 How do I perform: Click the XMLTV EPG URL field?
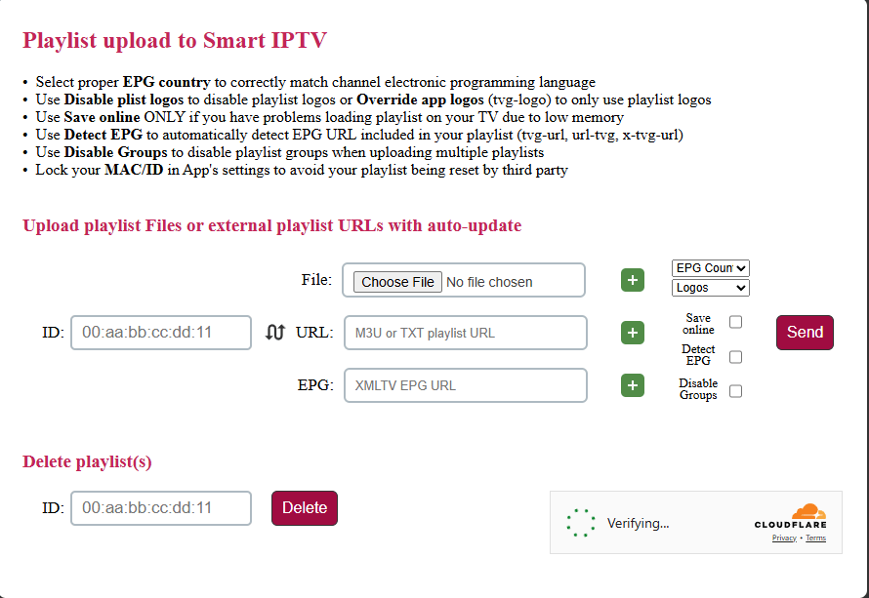[466, 385]
